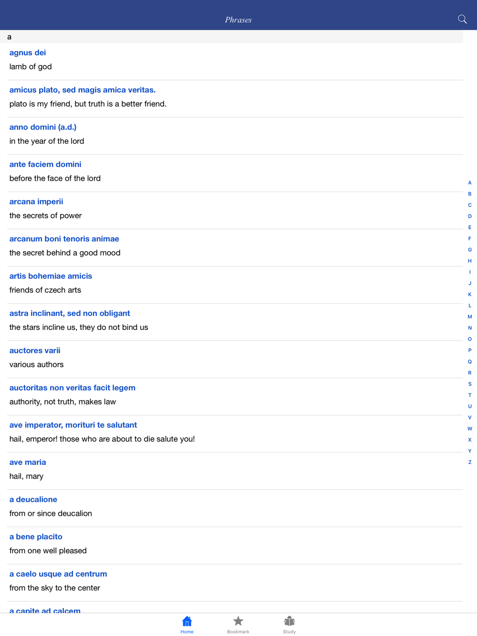Viewport: 477px width, 636px height.
Task: Select anno domini (a.d.) entry
Action: click(x=235, y=135)
